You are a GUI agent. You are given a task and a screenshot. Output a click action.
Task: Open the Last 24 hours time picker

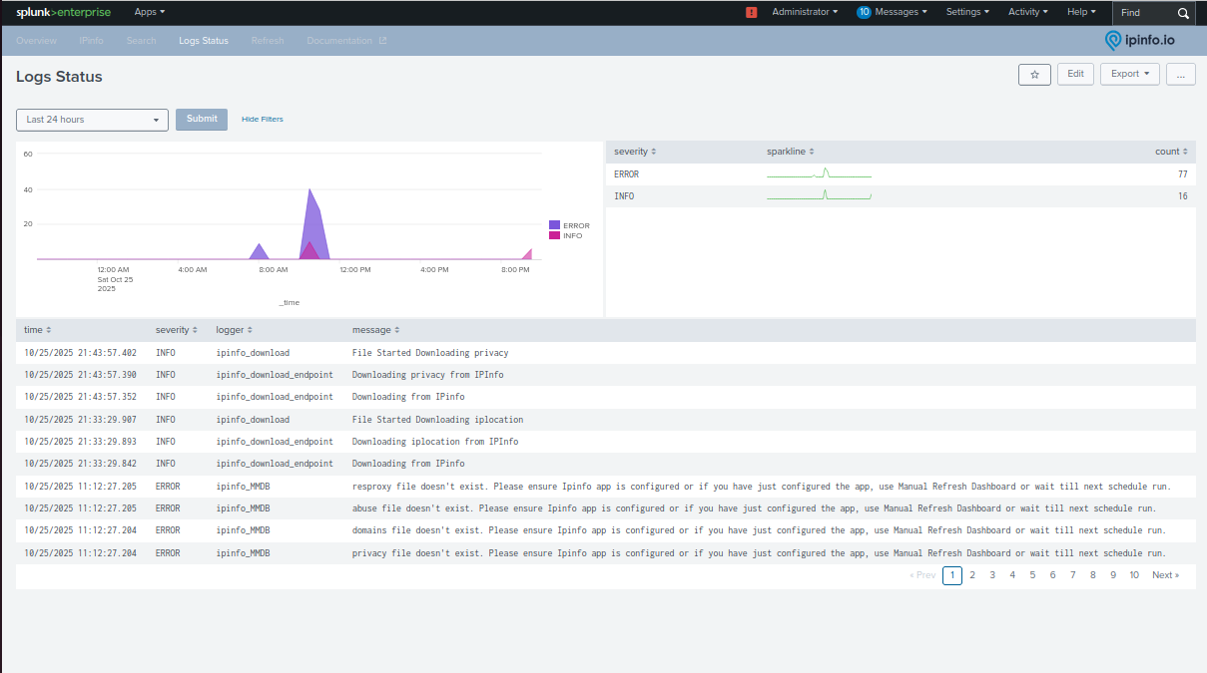coord(92,119)
